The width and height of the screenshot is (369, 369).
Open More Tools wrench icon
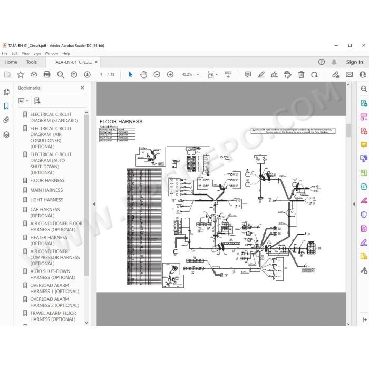364,270
